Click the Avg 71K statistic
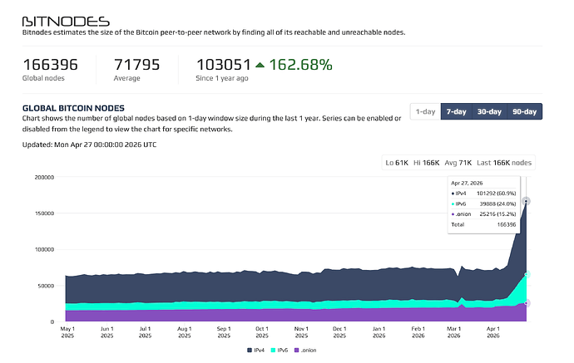Screen dimensions: 574x363 (x=458, y=163)
